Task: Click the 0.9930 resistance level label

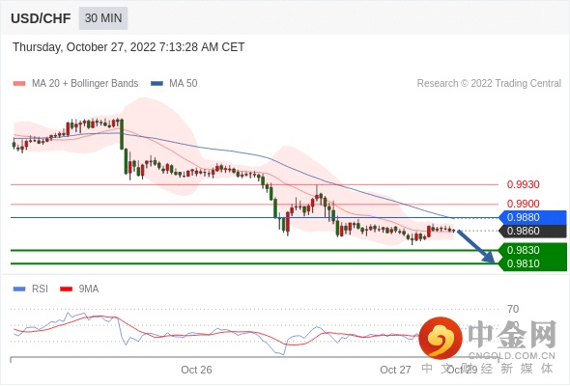Action: click(x=523, y=184)
